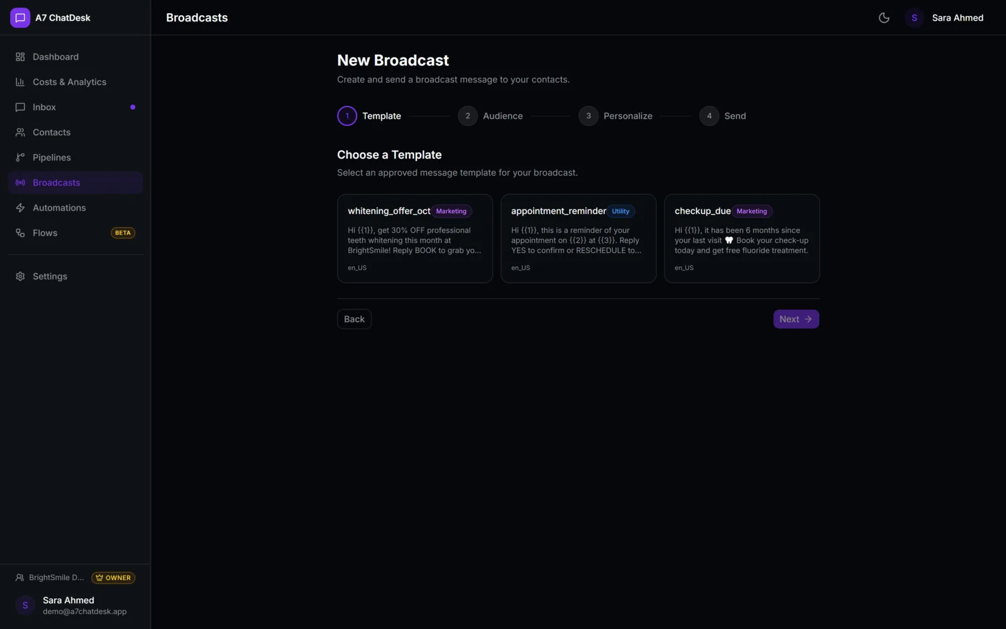The image size is (1006, 629).
Task: Click Sara Ahmed name in sidebar footer
Action: tap(69, 600)
